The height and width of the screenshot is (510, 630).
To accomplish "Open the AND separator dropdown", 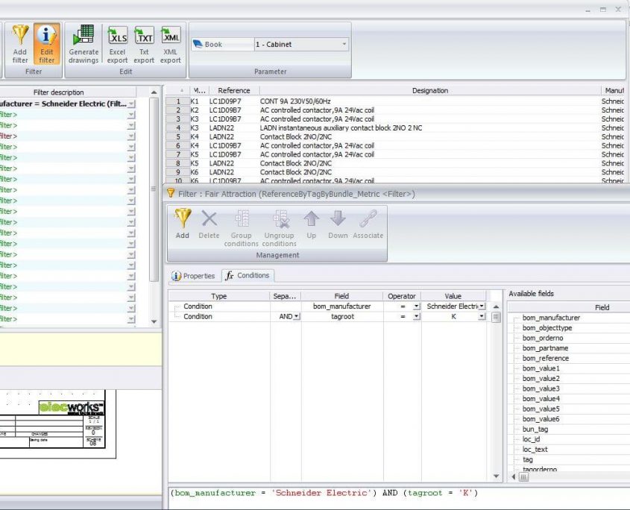I will tap(297, 317).
